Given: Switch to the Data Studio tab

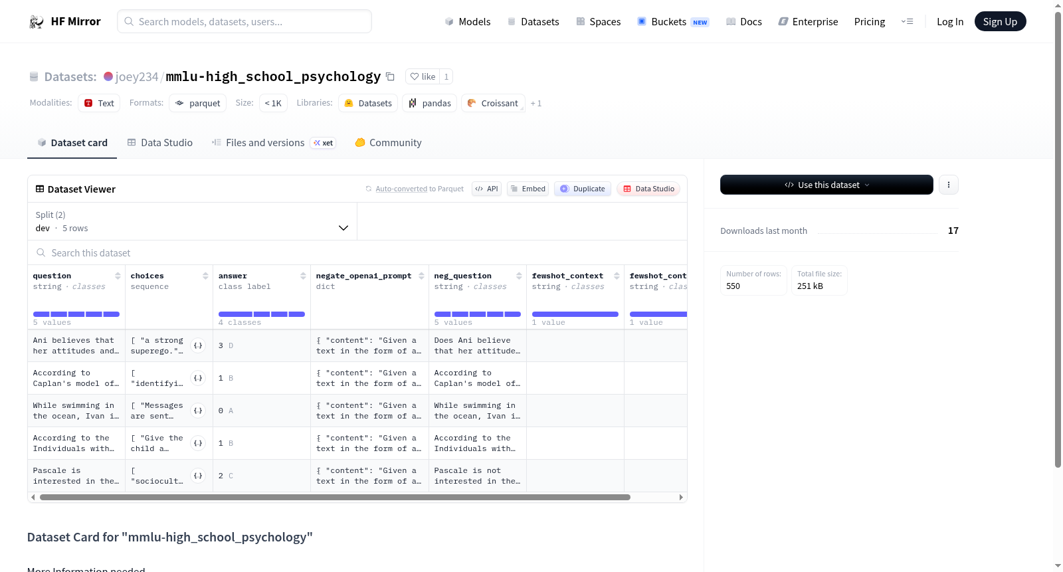Looking at the screenshot, I should coord(160,143).
